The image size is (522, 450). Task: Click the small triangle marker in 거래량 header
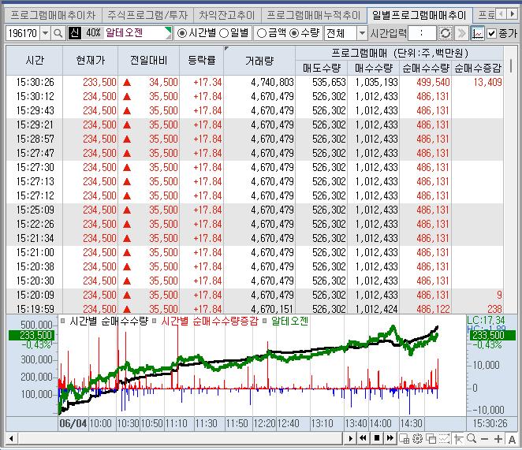tap(227, 49)
